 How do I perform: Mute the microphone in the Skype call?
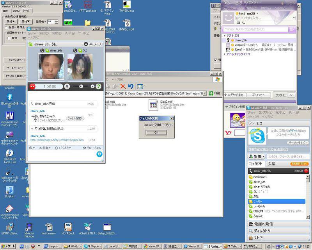click(x=67, y=86)
